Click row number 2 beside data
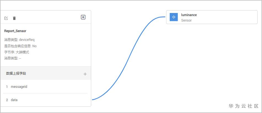 [7, 100]
